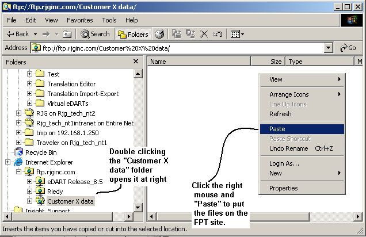
Task: Select the Riedy FTP folder icon
Action: (x=40, y=191)
